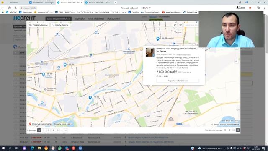Open Zoom app from taskbar
This screenshot has height=151, width=268.
point(80,148)
